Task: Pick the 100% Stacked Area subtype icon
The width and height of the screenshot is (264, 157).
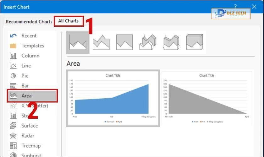Action: point(124,42)
